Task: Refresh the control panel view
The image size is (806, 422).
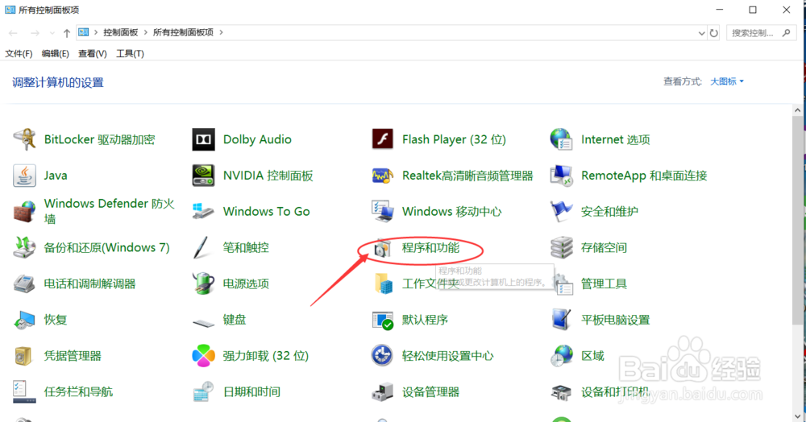Action: pyautogui.click(x=714, y=33)
